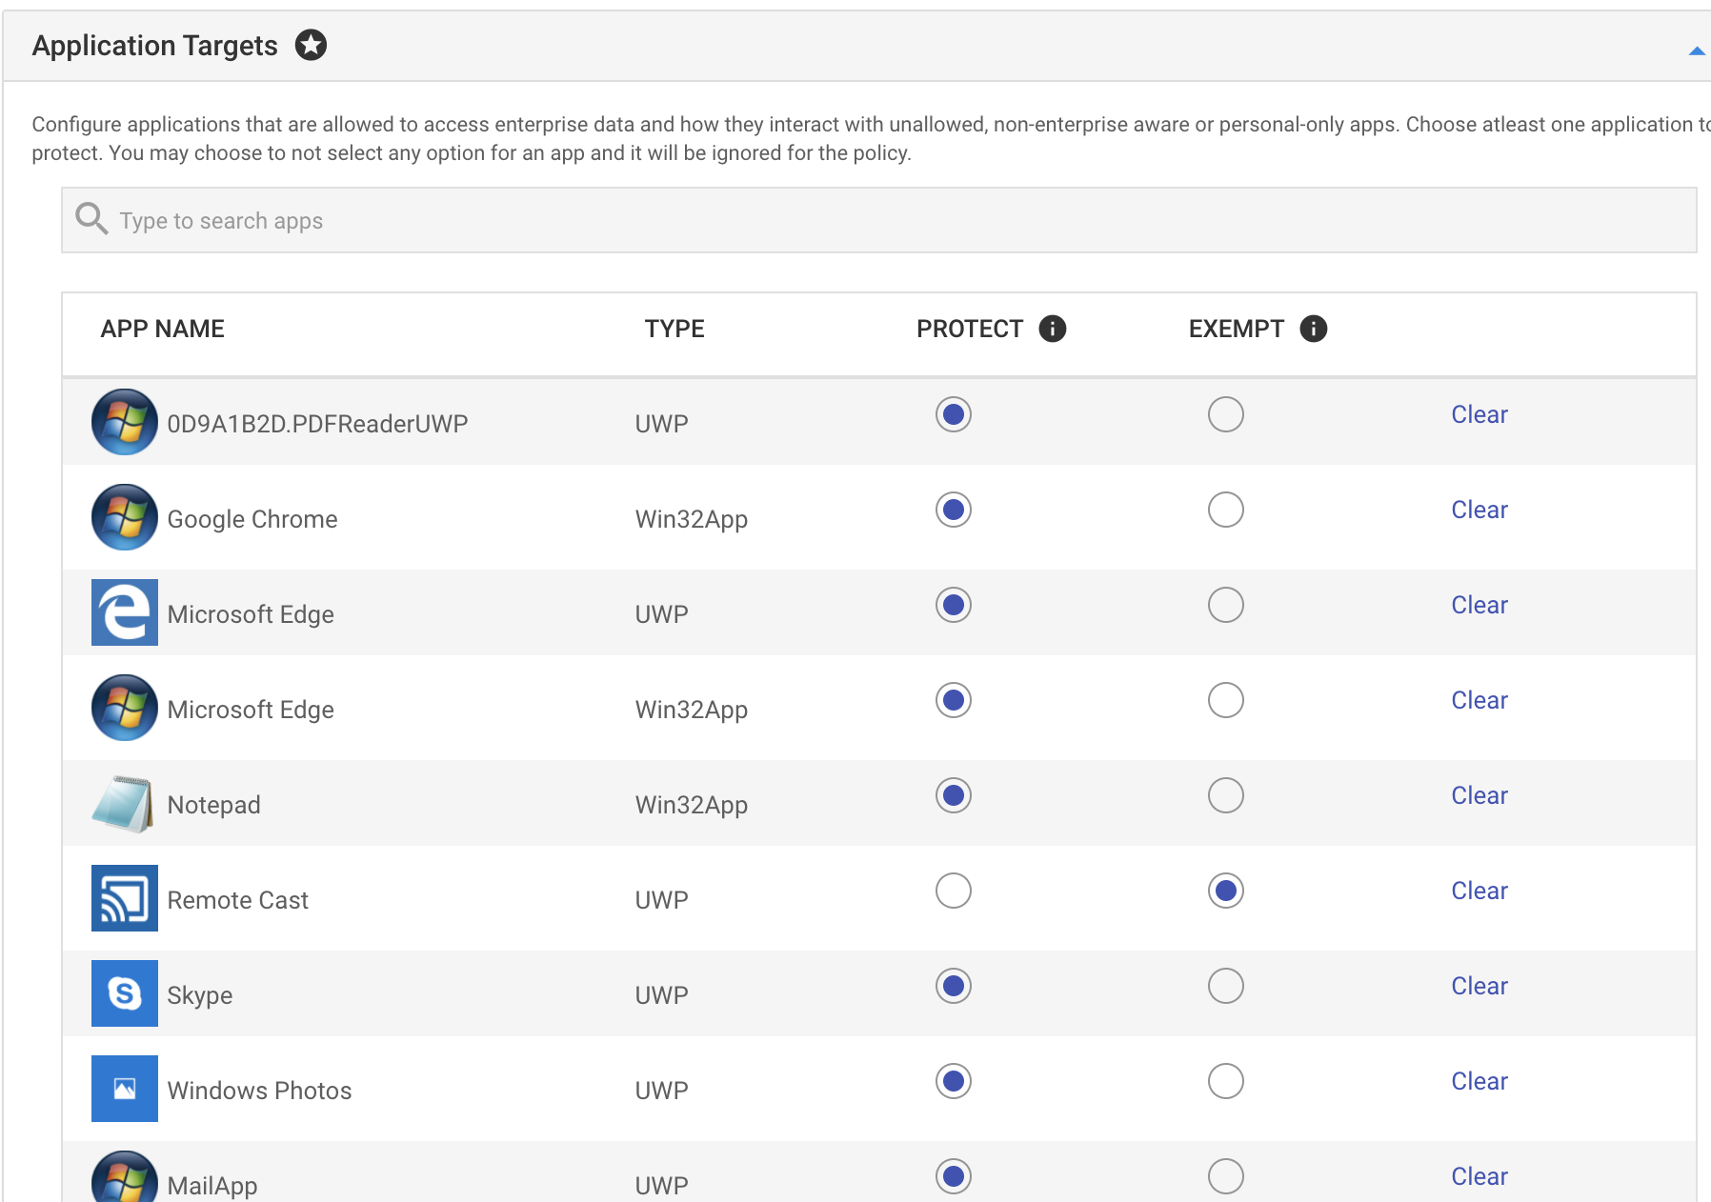Select Exempt for MailApp
This screenshot has height=1202, width=1711.
(x=1225, y=1176)
